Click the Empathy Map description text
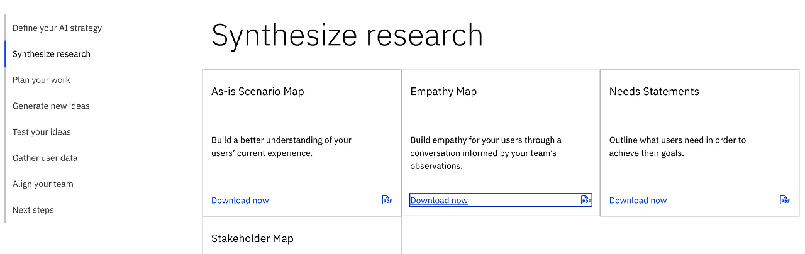This screenshot has height=254, width=805. [x=486, y=153]
